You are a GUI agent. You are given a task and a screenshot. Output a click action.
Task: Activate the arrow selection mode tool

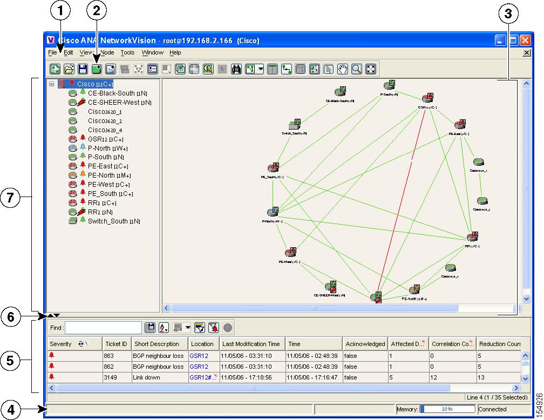pyautogui.click(x=328, y=69)
